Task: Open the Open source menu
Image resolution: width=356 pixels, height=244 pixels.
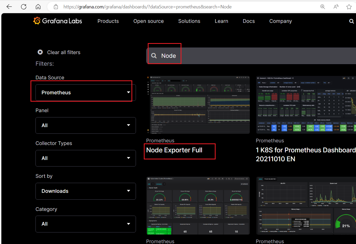Action: (149, 21)
